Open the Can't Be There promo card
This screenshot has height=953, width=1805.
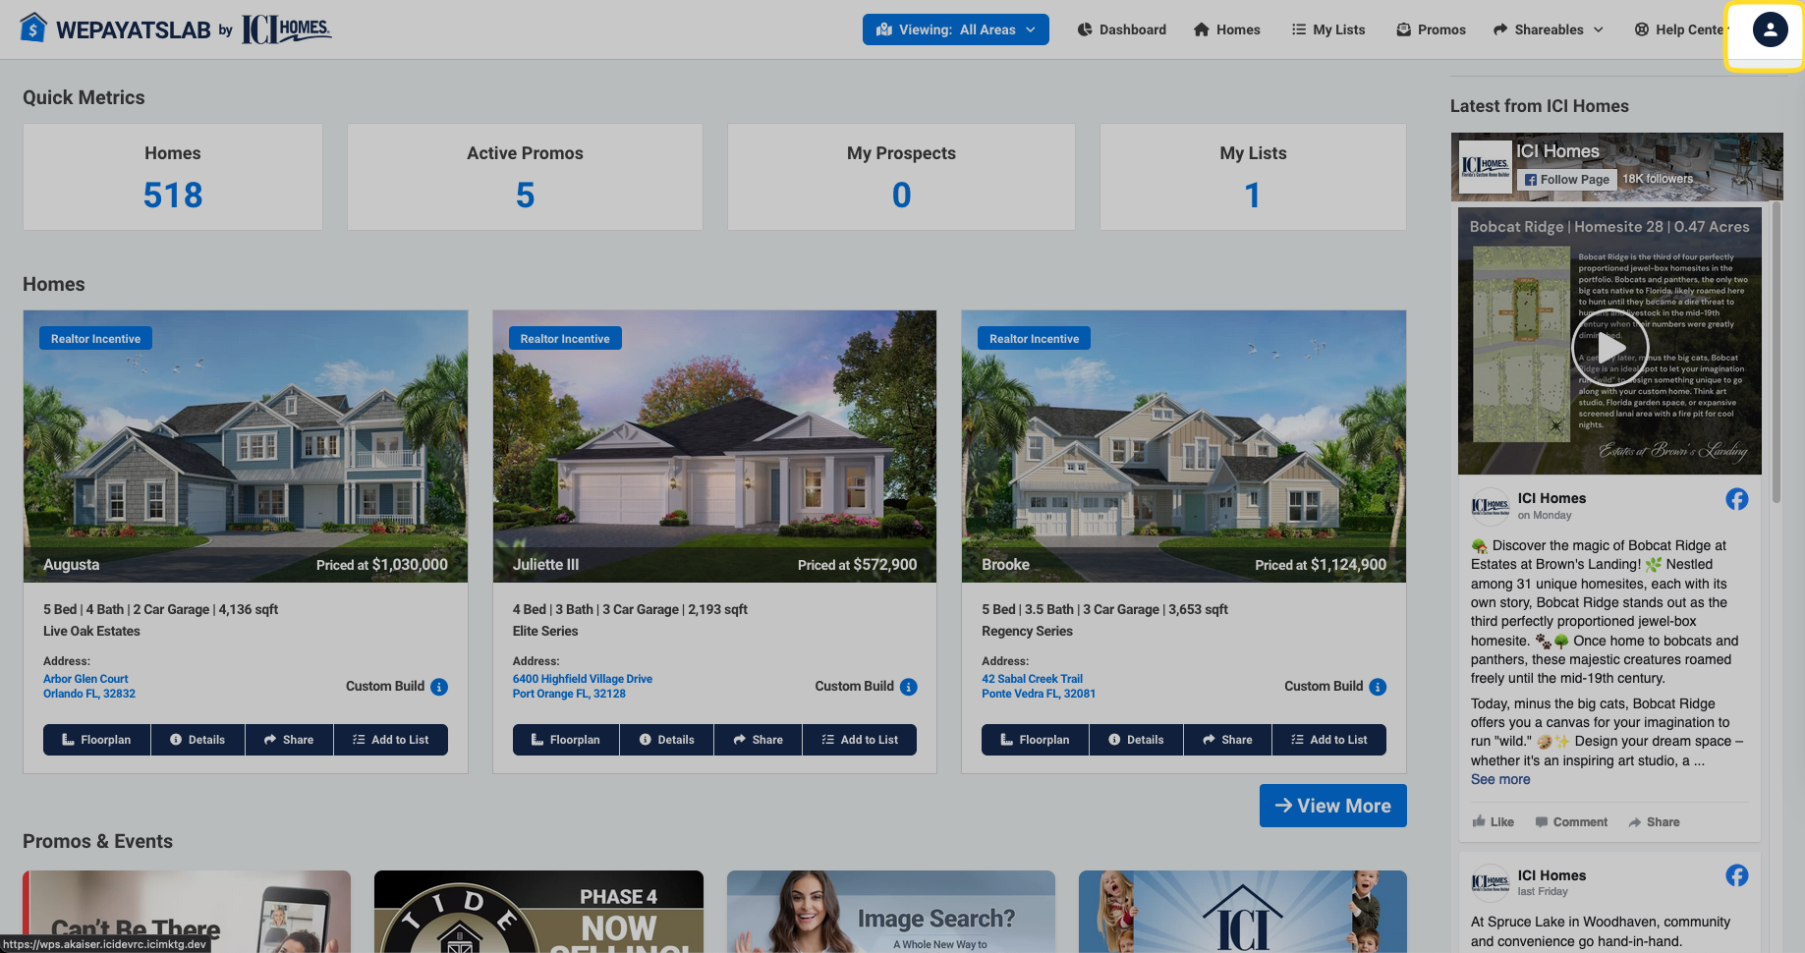click(187, 912)
